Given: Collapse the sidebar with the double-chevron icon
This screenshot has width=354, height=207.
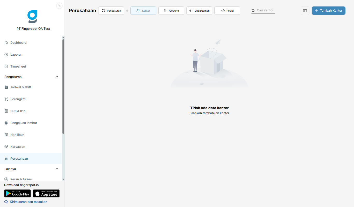Looking at the screenshot, I should tap(59, 6).
